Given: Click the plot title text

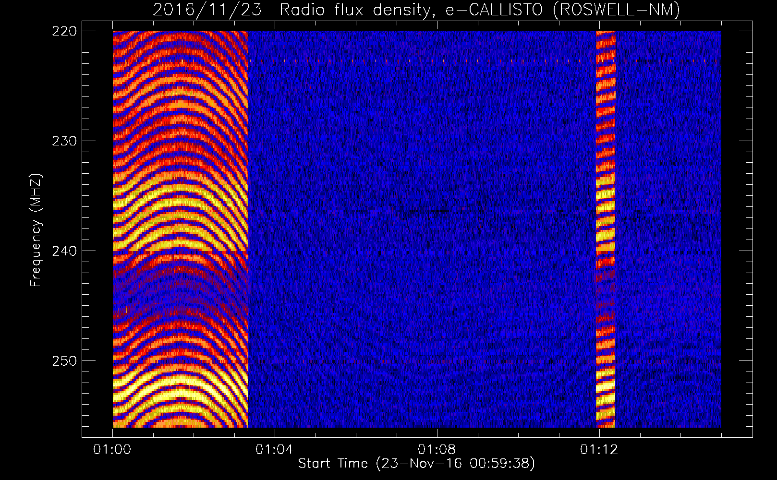Looking at the screenshot, I should pyautogui.click(x=416, y=10).
